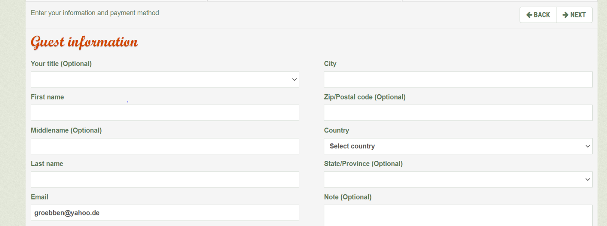Click the 'First name' label text
This screenshot has width=607, height=226.
click(47, 97)
